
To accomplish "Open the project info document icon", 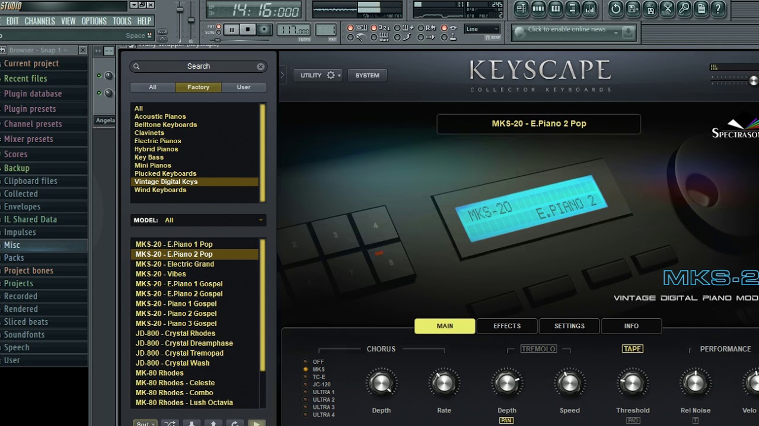I will 702,8.
